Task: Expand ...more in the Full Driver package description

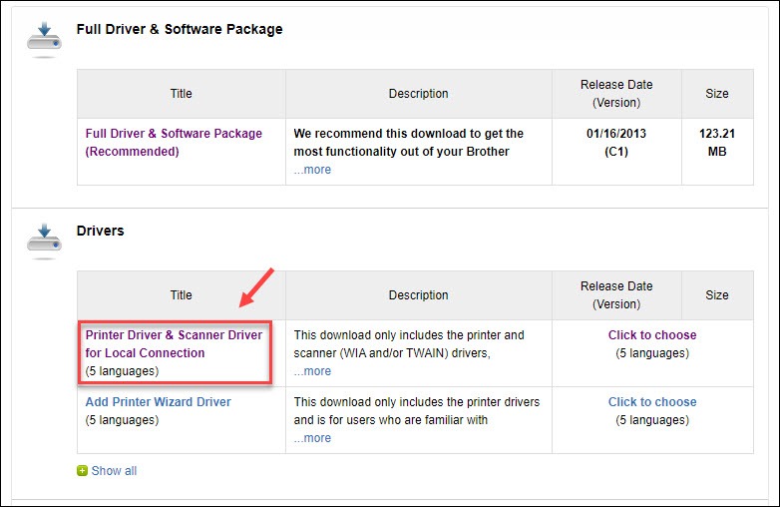Action: [312, 170]
